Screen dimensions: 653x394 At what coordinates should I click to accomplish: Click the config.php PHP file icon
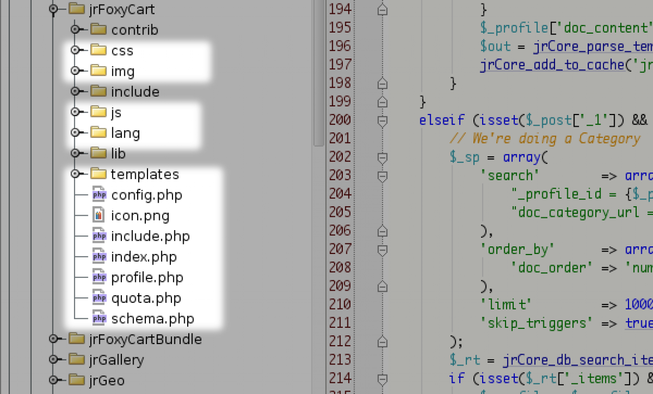[99, 195]
